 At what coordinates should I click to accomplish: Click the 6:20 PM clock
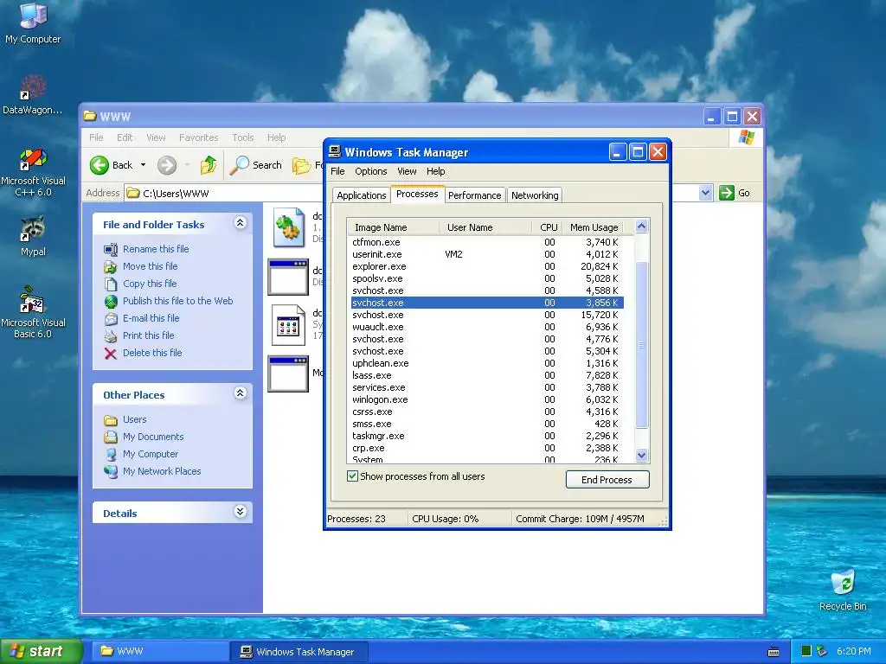(853, 652)
